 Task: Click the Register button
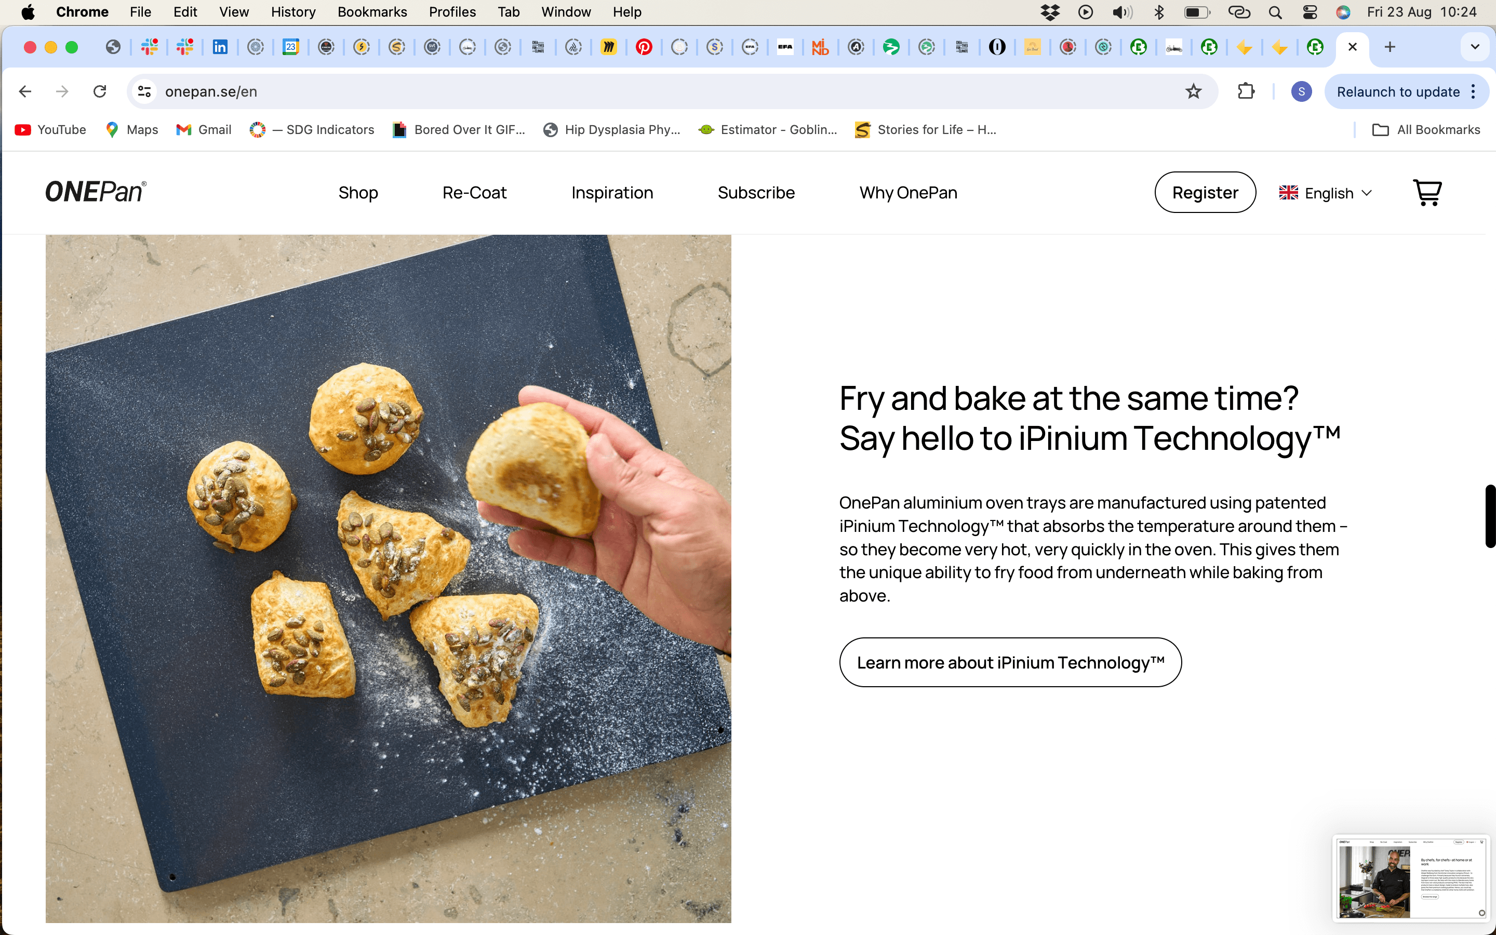click(x=1205, y=192)
